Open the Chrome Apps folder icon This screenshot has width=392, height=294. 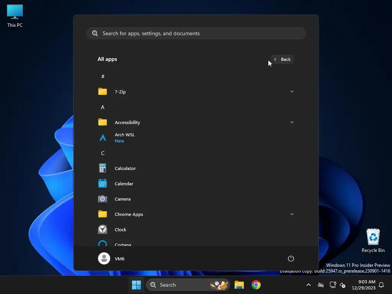tap(103, 214)
